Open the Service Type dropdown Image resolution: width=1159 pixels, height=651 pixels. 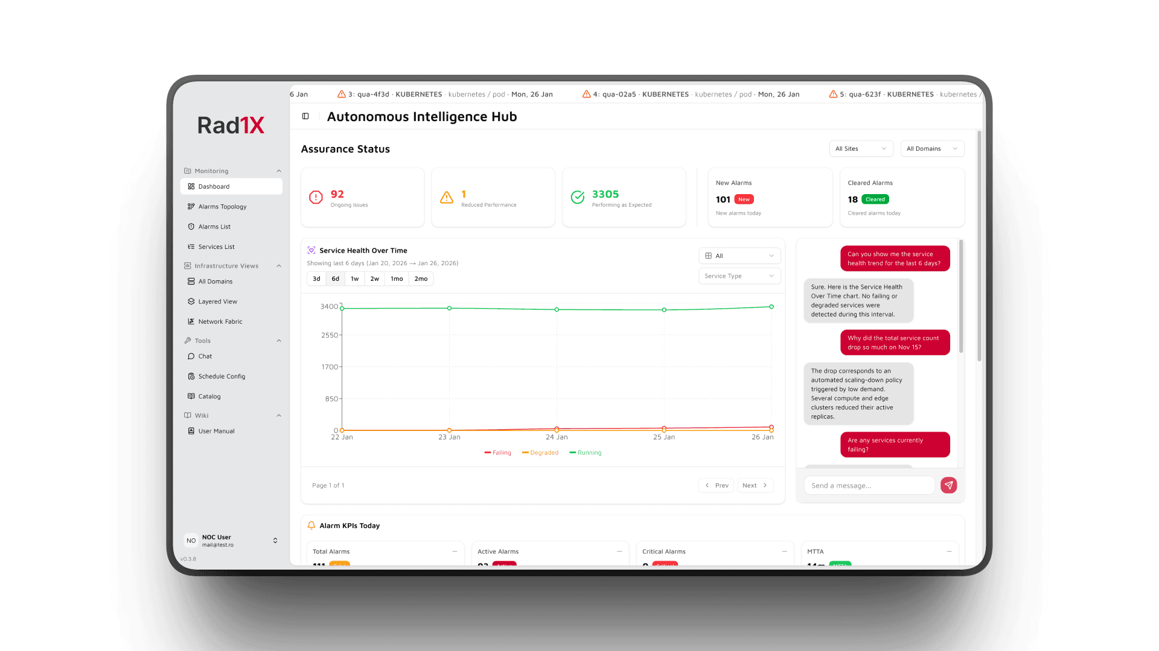pyautogui.click(x=739, y=275)
